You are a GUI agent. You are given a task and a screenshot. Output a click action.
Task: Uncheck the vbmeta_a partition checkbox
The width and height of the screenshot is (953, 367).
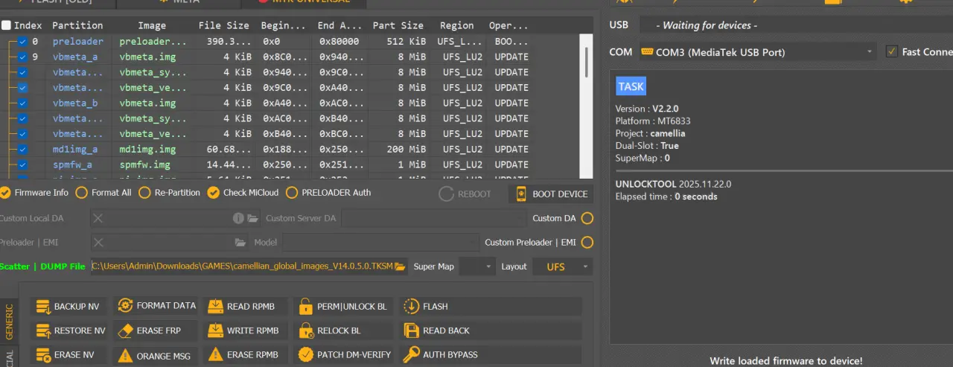[23, 57]
